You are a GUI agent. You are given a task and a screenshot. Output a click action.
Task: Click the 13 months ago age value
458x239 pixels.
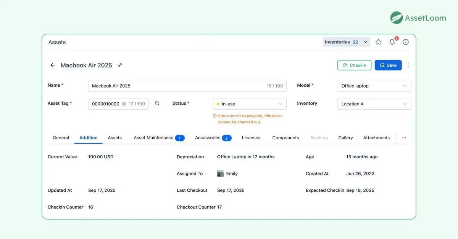click(x=362, y=157)
